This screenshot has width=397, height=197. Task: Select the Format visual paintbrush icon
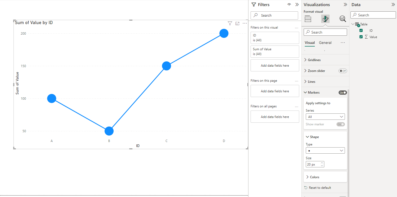pyautogui.click(x=325, y=19)
